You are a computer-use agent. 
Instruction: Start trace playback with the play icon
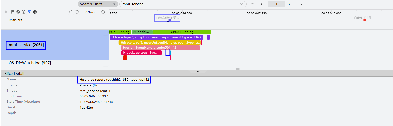pyautogui.click(x=6, y=12)
